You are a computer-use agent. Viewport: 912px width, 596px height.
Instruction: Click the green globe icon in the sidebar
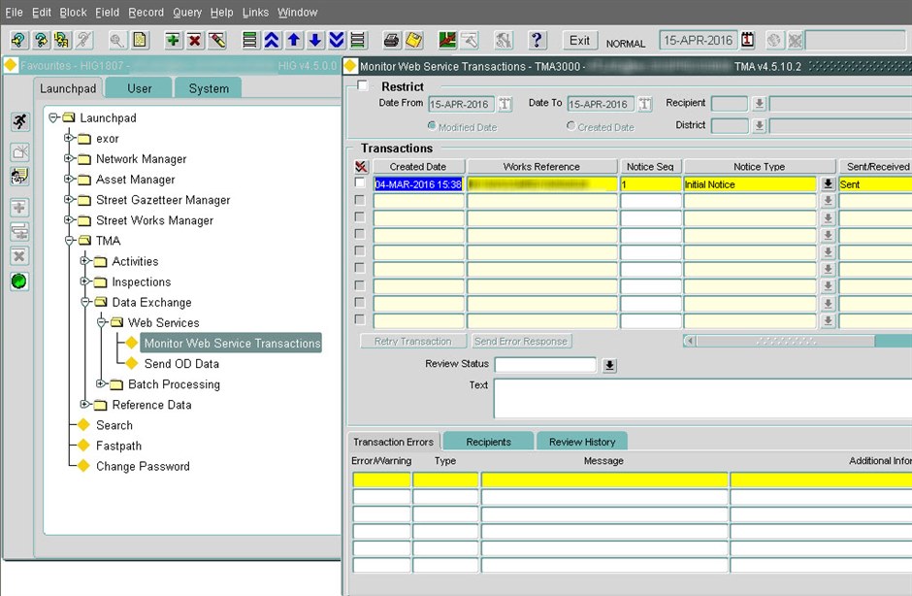coord(19,281)
